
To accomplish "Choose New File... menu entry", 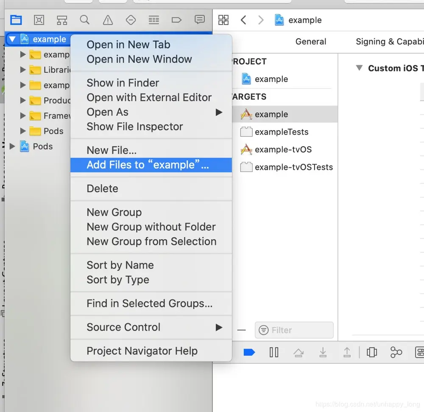I will pos(151,150).
